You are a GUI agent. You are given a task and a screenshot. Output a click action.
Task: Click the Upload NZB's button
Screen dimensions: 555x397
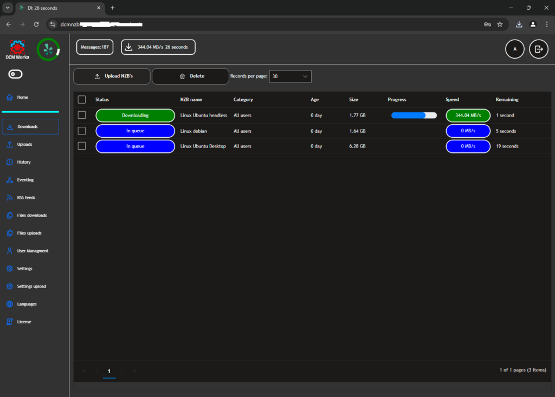pos(112,76)
